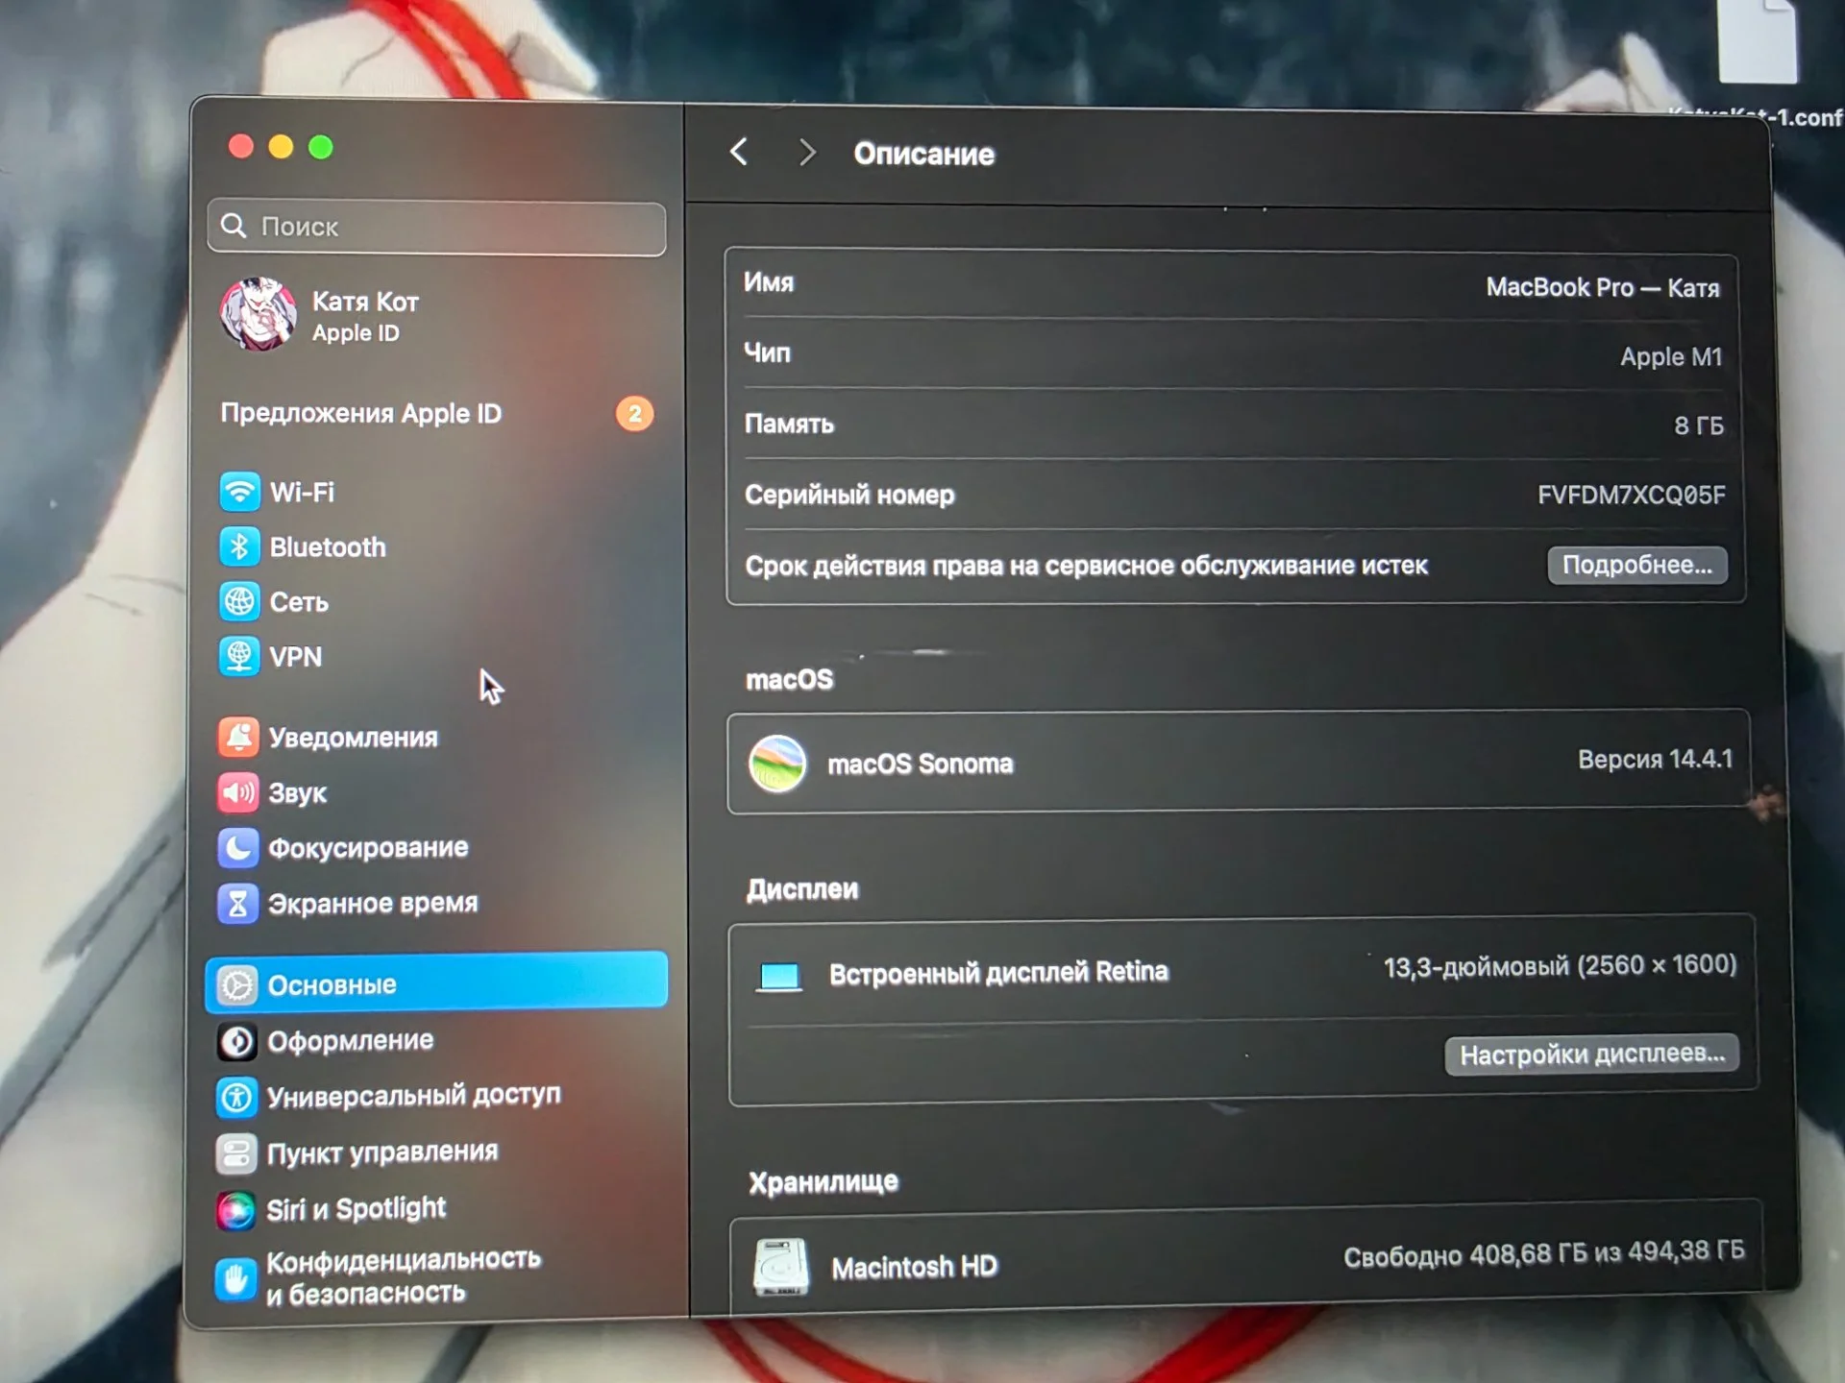Open the VPN icon in sidebar
The image size is (1845, 1383).
tap(238, 657)
